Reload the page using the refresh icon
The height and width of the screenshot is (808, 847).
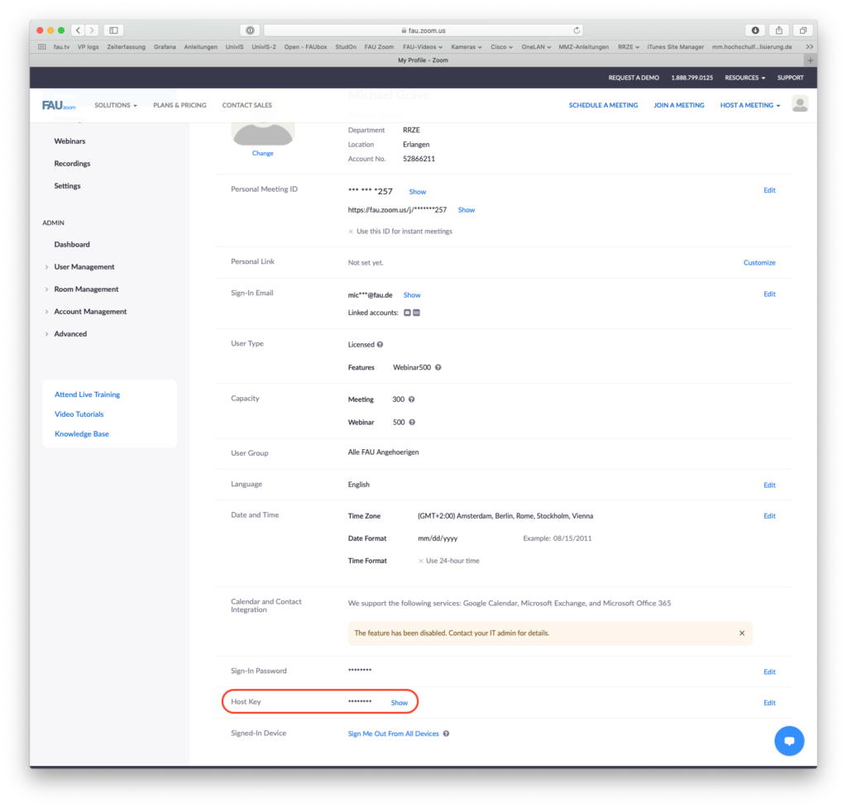pos(576,31)
